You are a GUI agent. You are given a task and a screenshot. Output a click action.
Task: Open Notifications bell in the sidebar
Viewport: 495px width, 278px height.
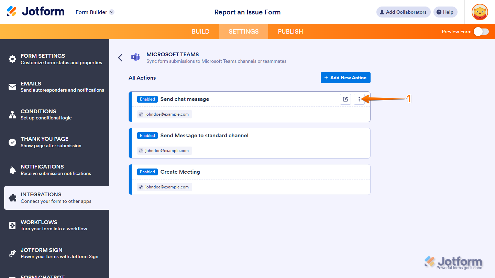[12, 170]
